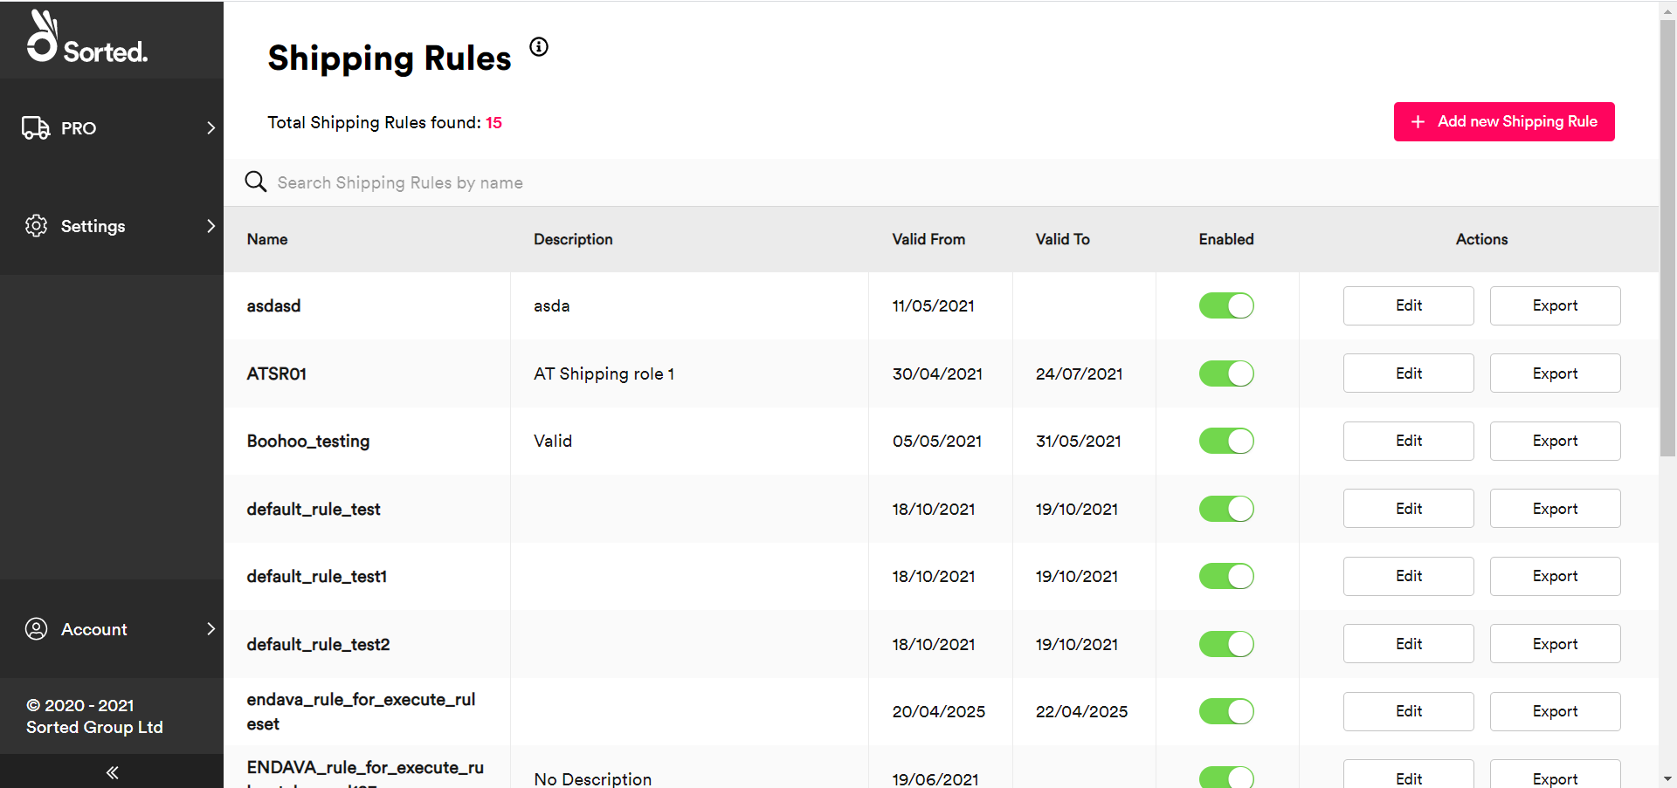Toggle enabled switch for rule dated 19/06/2021
This screenshot has height=788, width=1677.
click(1226, 777)
